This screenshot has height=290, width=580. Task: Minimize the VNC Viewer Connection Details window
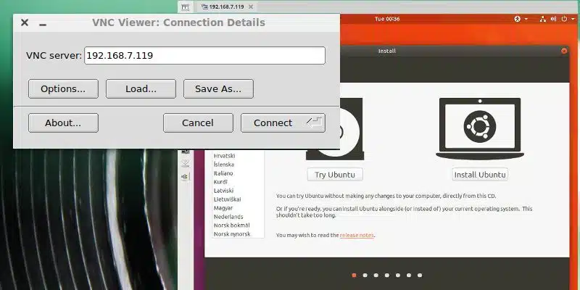43,25
